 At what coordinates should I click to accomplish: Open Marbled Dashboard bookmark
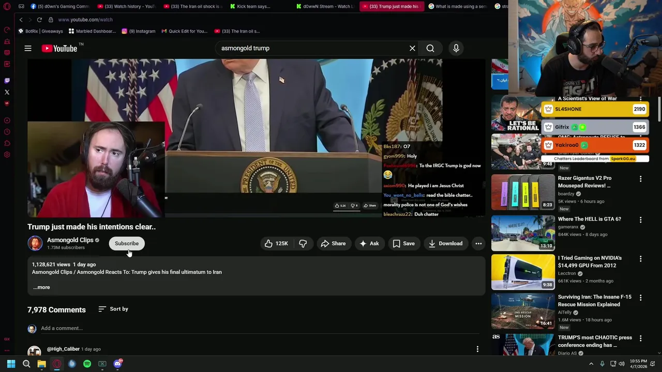click(x=92, y=31)
